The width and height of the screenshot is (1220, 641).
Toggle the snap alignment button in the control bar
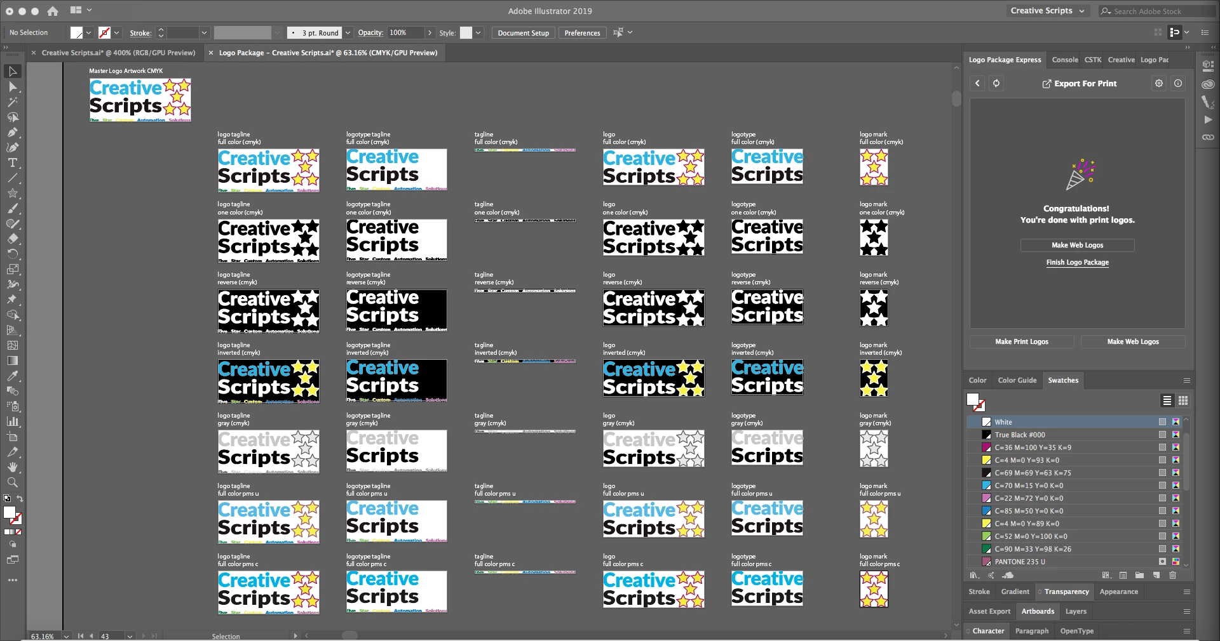[x=1176, y=32]
